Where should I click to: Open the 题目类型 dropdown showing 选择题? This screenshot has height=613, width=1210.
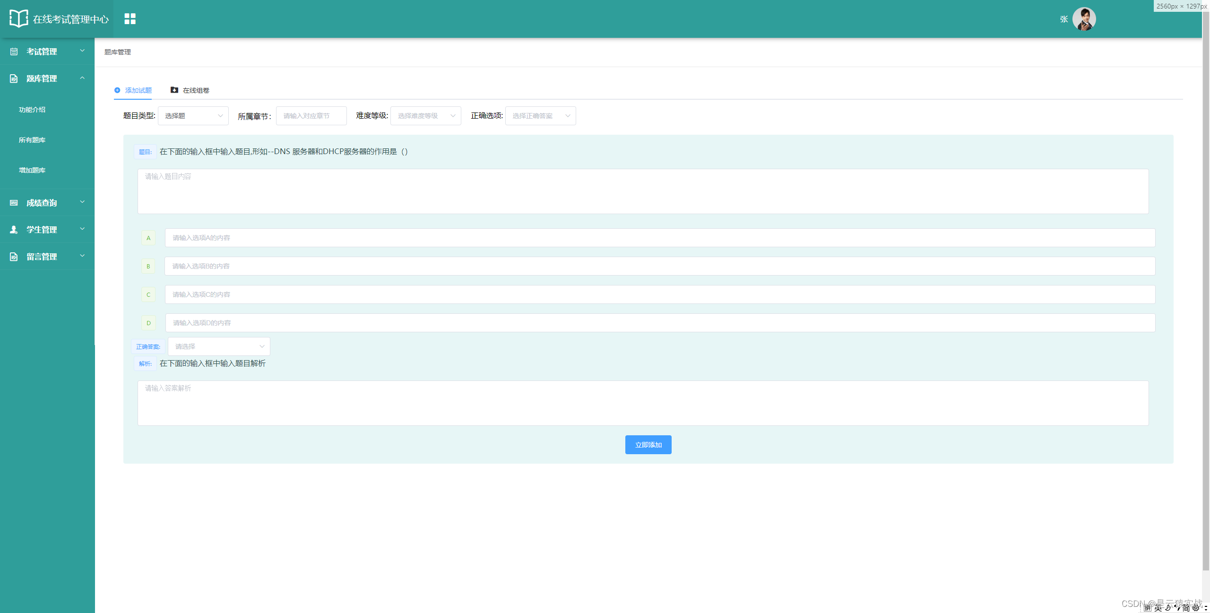pyautogui.click(x=193, y=116)
